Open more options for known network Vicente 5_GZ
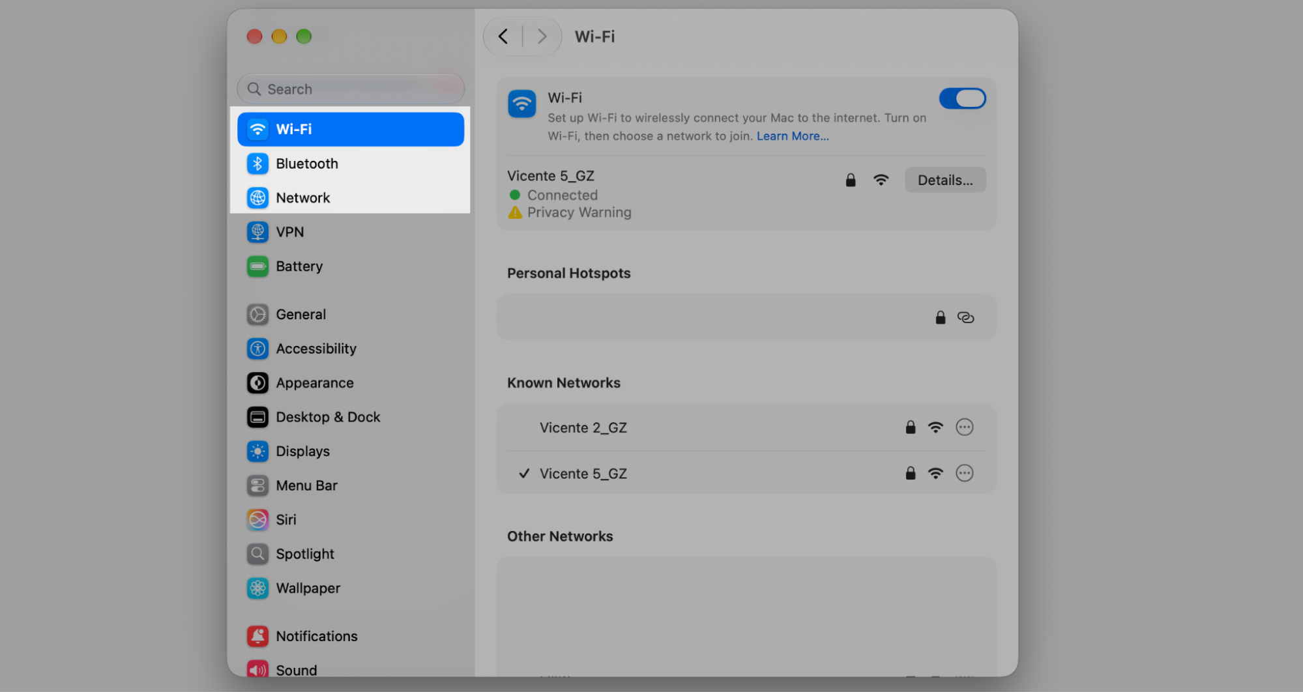The height and width of the screenshot is (692, 1303). [x=964, y=473]
